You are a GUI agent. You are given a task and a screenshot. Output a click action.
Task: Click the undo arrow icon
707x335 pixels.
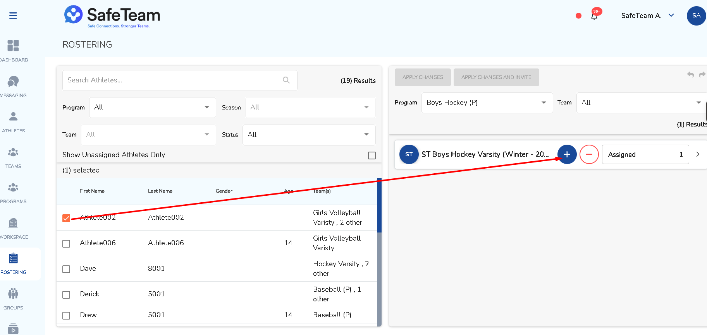click(x=690, y=75)
